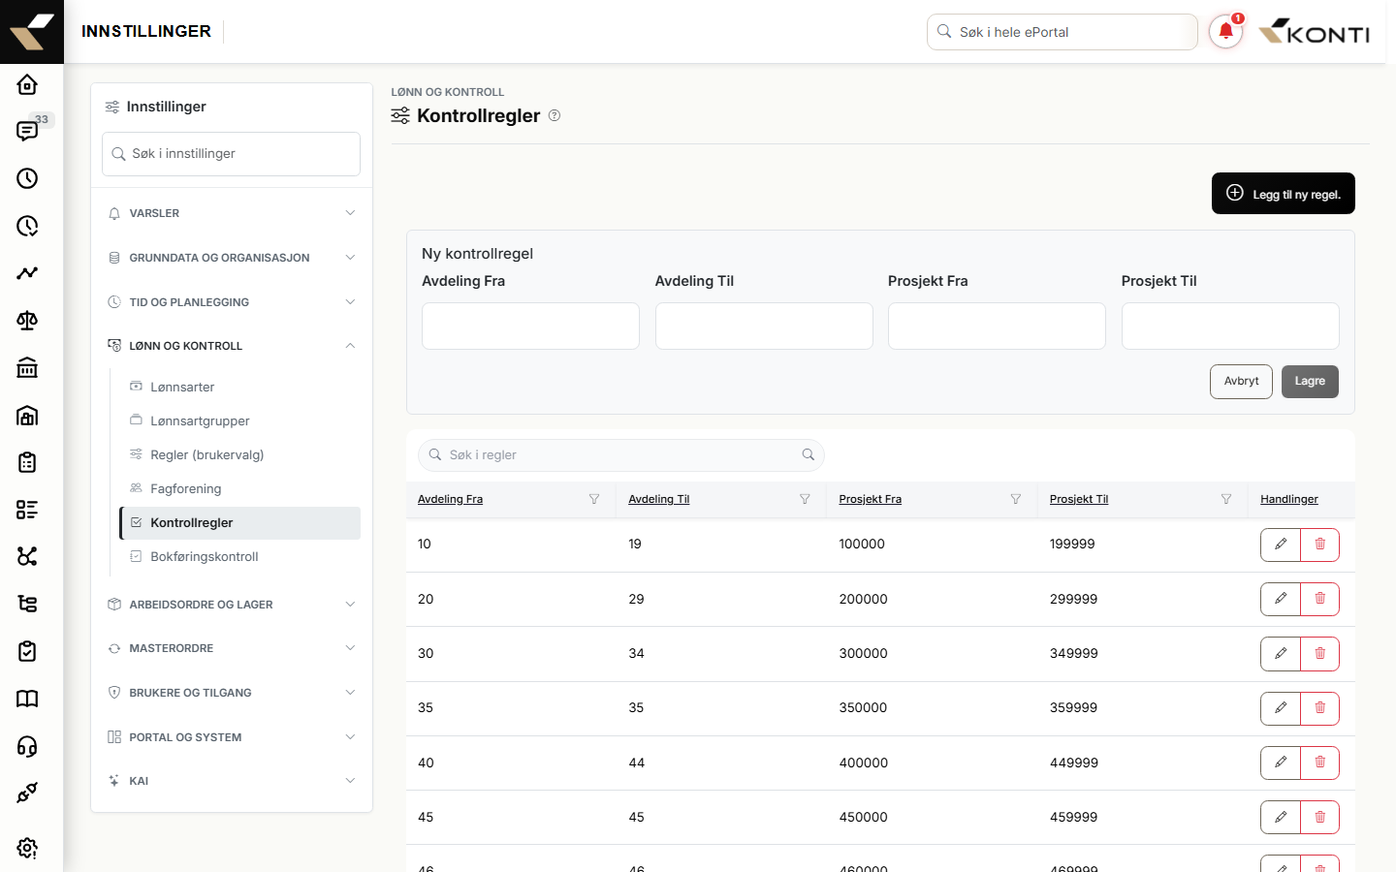Open the headset support sidebar icon
Image resolution: width=1396 pixels, height=872 pixels.
click(27, 746)
